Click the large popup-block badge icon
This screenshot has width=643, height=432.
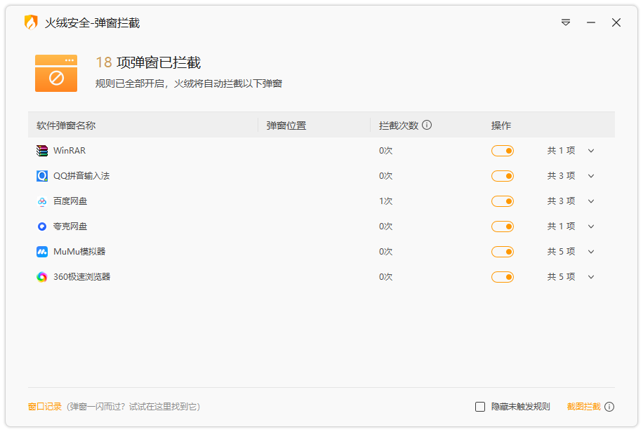(x=56, y=73)
